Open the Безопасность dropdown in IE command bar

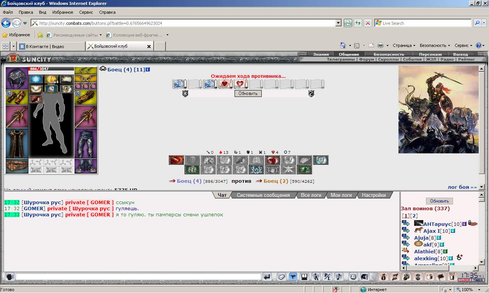pos(435,45)
